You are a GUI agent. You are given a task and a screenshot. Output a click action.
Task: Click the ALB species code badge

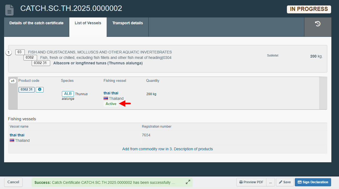pos(68,94)
